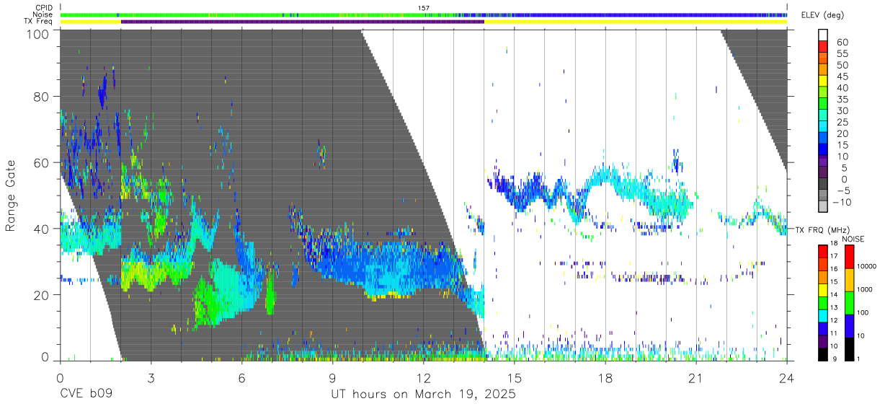Click the 'CVE b09' radar label
This screenshot has width=885, height=409.
tap(86, 395)
